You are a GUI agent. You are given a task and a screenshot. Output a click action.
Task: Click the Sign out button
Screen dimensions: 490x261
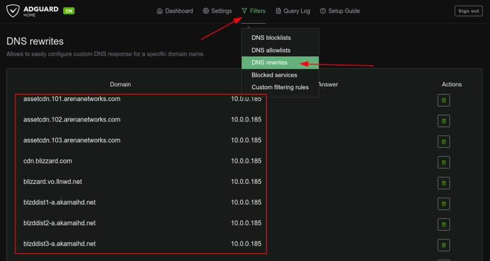468,11
